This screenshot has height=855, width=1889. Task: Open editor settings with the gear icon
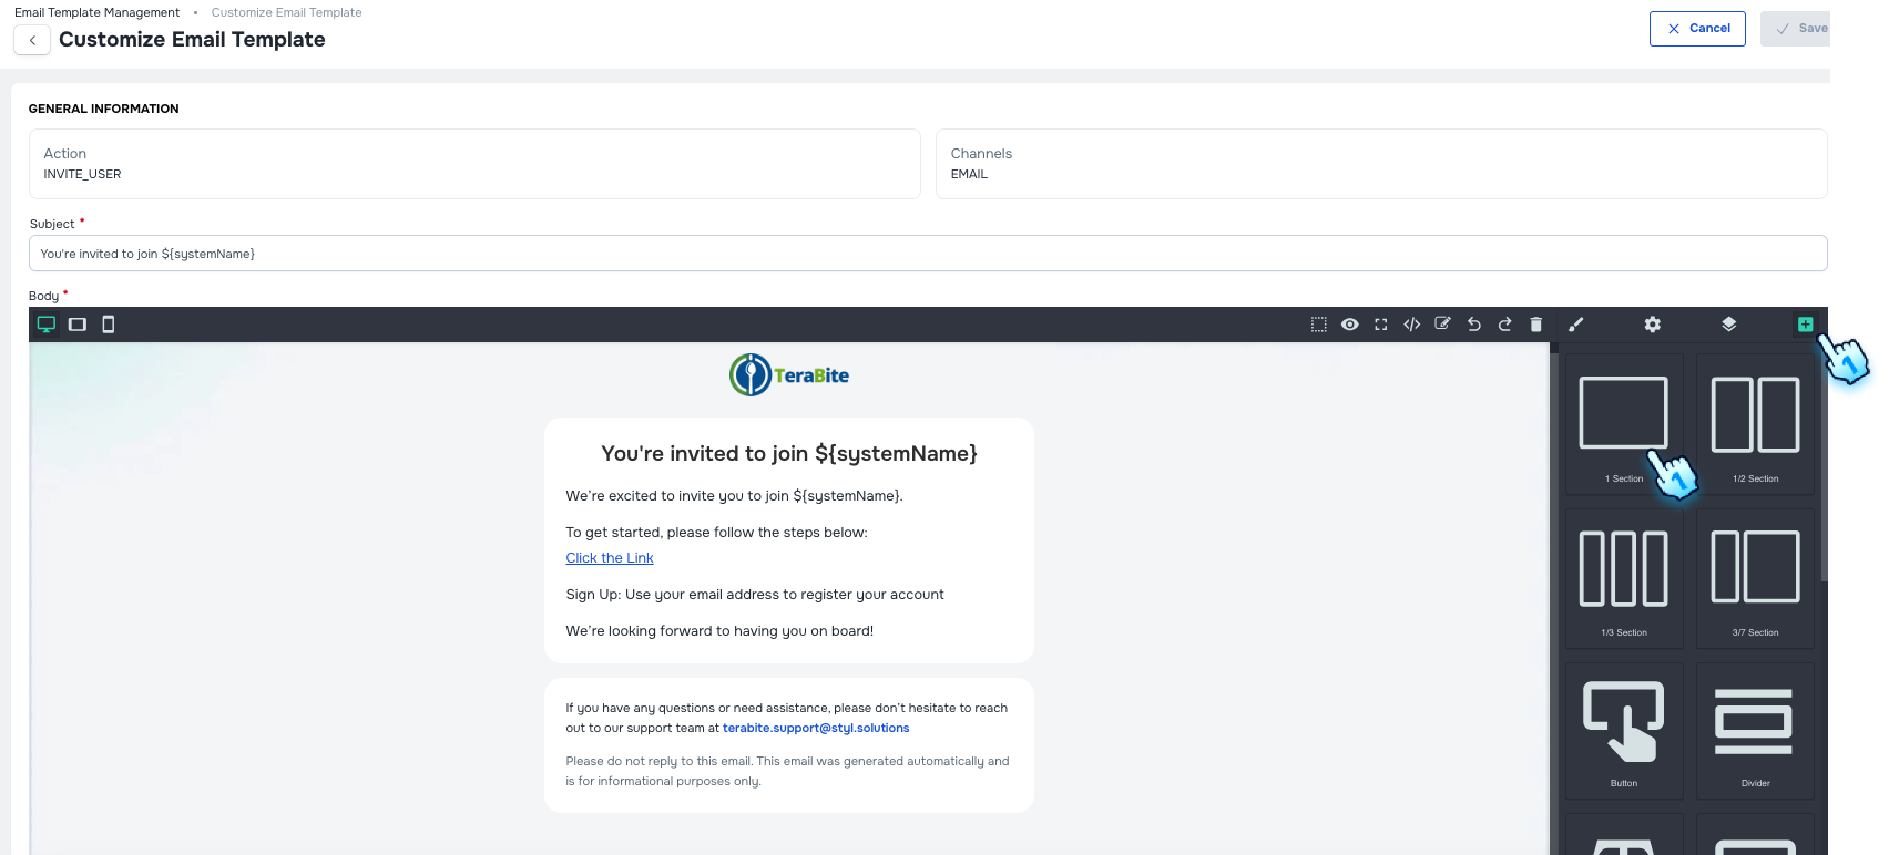1653,324
